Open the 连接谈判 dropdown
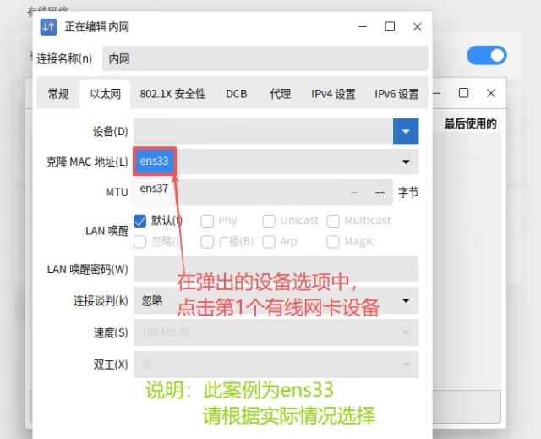 (406, 300)
